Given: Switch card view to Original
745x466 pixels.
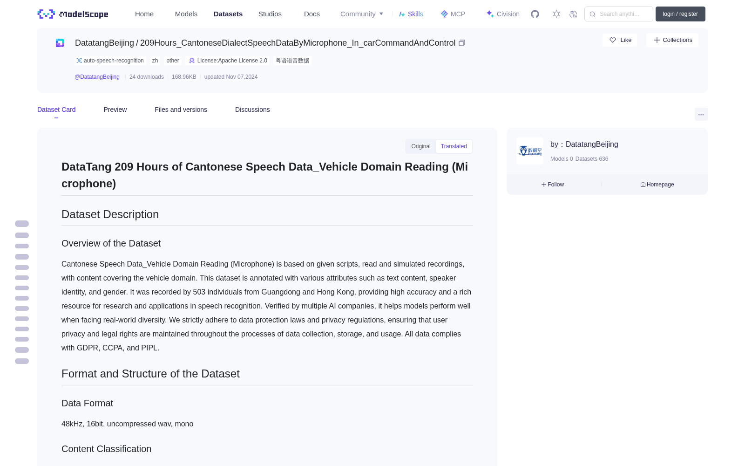Looking at the screenshot, I should [421, 146].
